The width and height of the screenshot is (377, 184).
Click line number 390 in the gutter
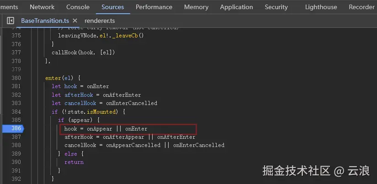pos(16,162)
